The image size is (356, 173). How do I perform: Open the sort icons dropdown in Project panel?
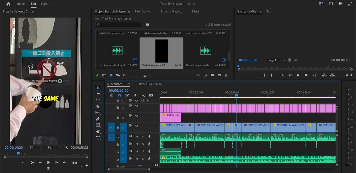(147, 75)
